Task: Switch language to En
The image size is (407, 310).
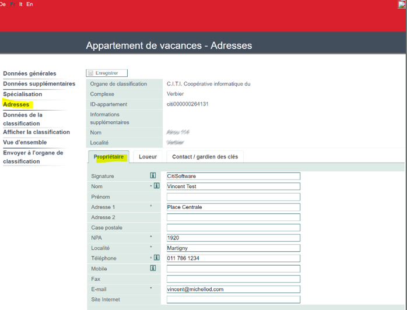Action: [30, 4]
